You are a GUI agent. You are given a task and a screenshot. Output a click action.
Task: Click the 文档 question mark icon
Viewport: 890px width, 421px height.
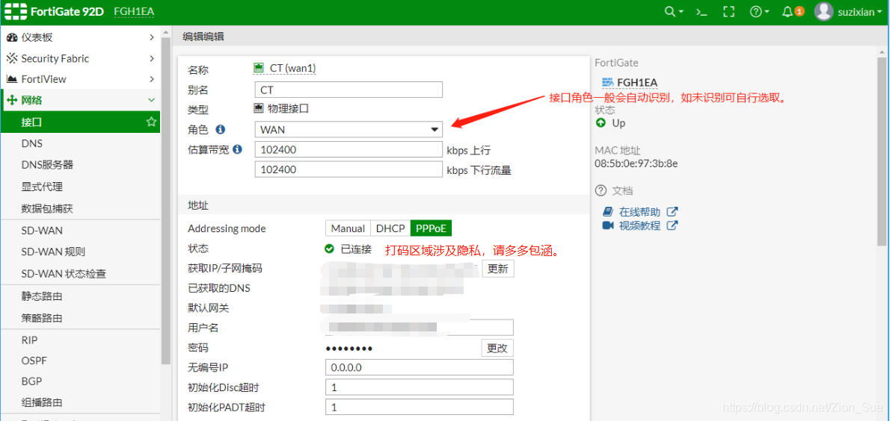(x=601, y=190)
